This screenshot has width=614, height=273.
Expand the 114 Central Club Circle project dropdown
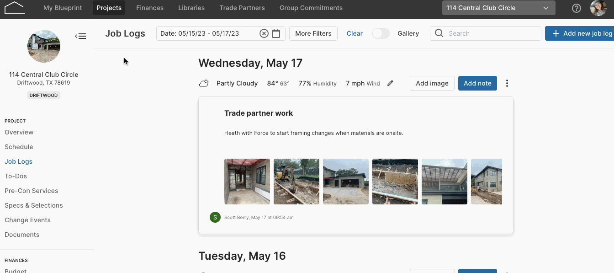click(499, 8)
